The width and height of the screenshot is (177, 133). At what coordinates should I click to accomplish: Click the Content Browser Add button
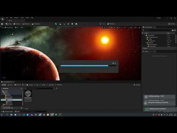(4, 85)
